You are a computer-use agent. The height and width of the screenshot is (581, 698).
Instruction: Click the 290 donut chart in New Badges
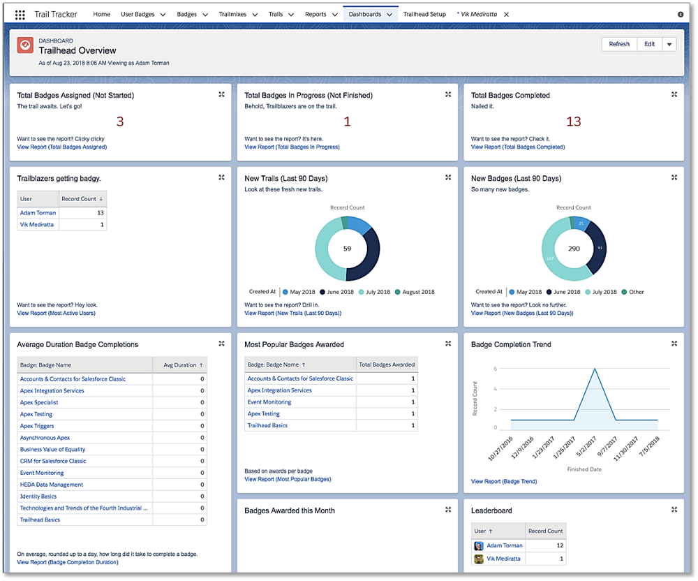click(574, 249)
